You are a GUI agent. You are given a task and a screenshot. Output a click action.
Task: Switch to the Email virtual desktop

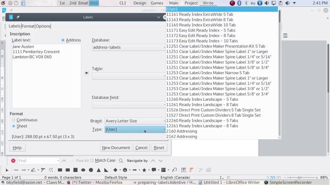point(83,3)
